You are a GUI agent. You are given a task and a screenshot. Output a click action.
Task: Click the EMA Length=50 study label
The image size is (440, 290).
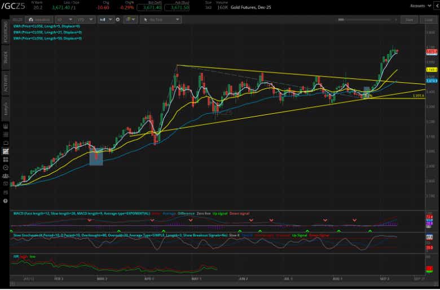pos(47,38)
